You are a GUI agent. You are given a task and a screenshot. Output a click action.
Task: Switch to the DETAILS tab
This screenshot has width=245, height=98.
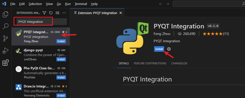pos(124,63)
